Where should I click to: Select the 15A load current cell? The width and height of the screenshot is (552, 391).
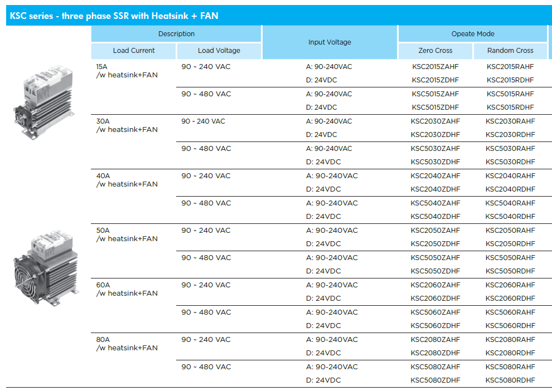[x=127, y=71]
